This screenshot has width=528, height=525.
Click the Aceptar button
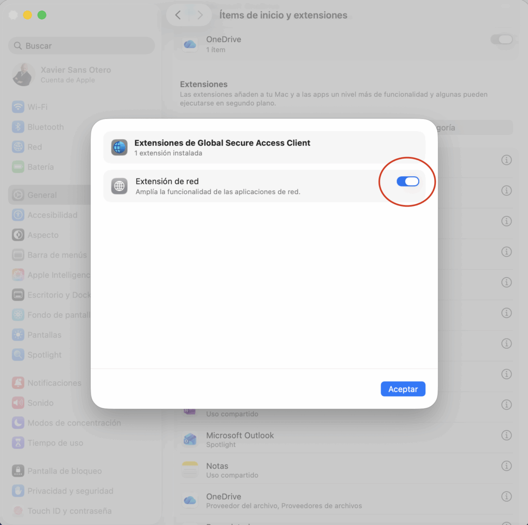pyautogui.click(x=403, y=389)
